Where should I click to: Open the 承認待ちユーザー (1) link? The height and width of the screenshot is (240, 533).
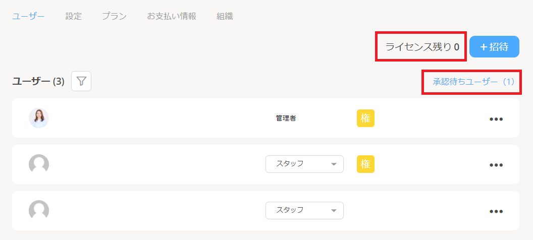point(473,81)
